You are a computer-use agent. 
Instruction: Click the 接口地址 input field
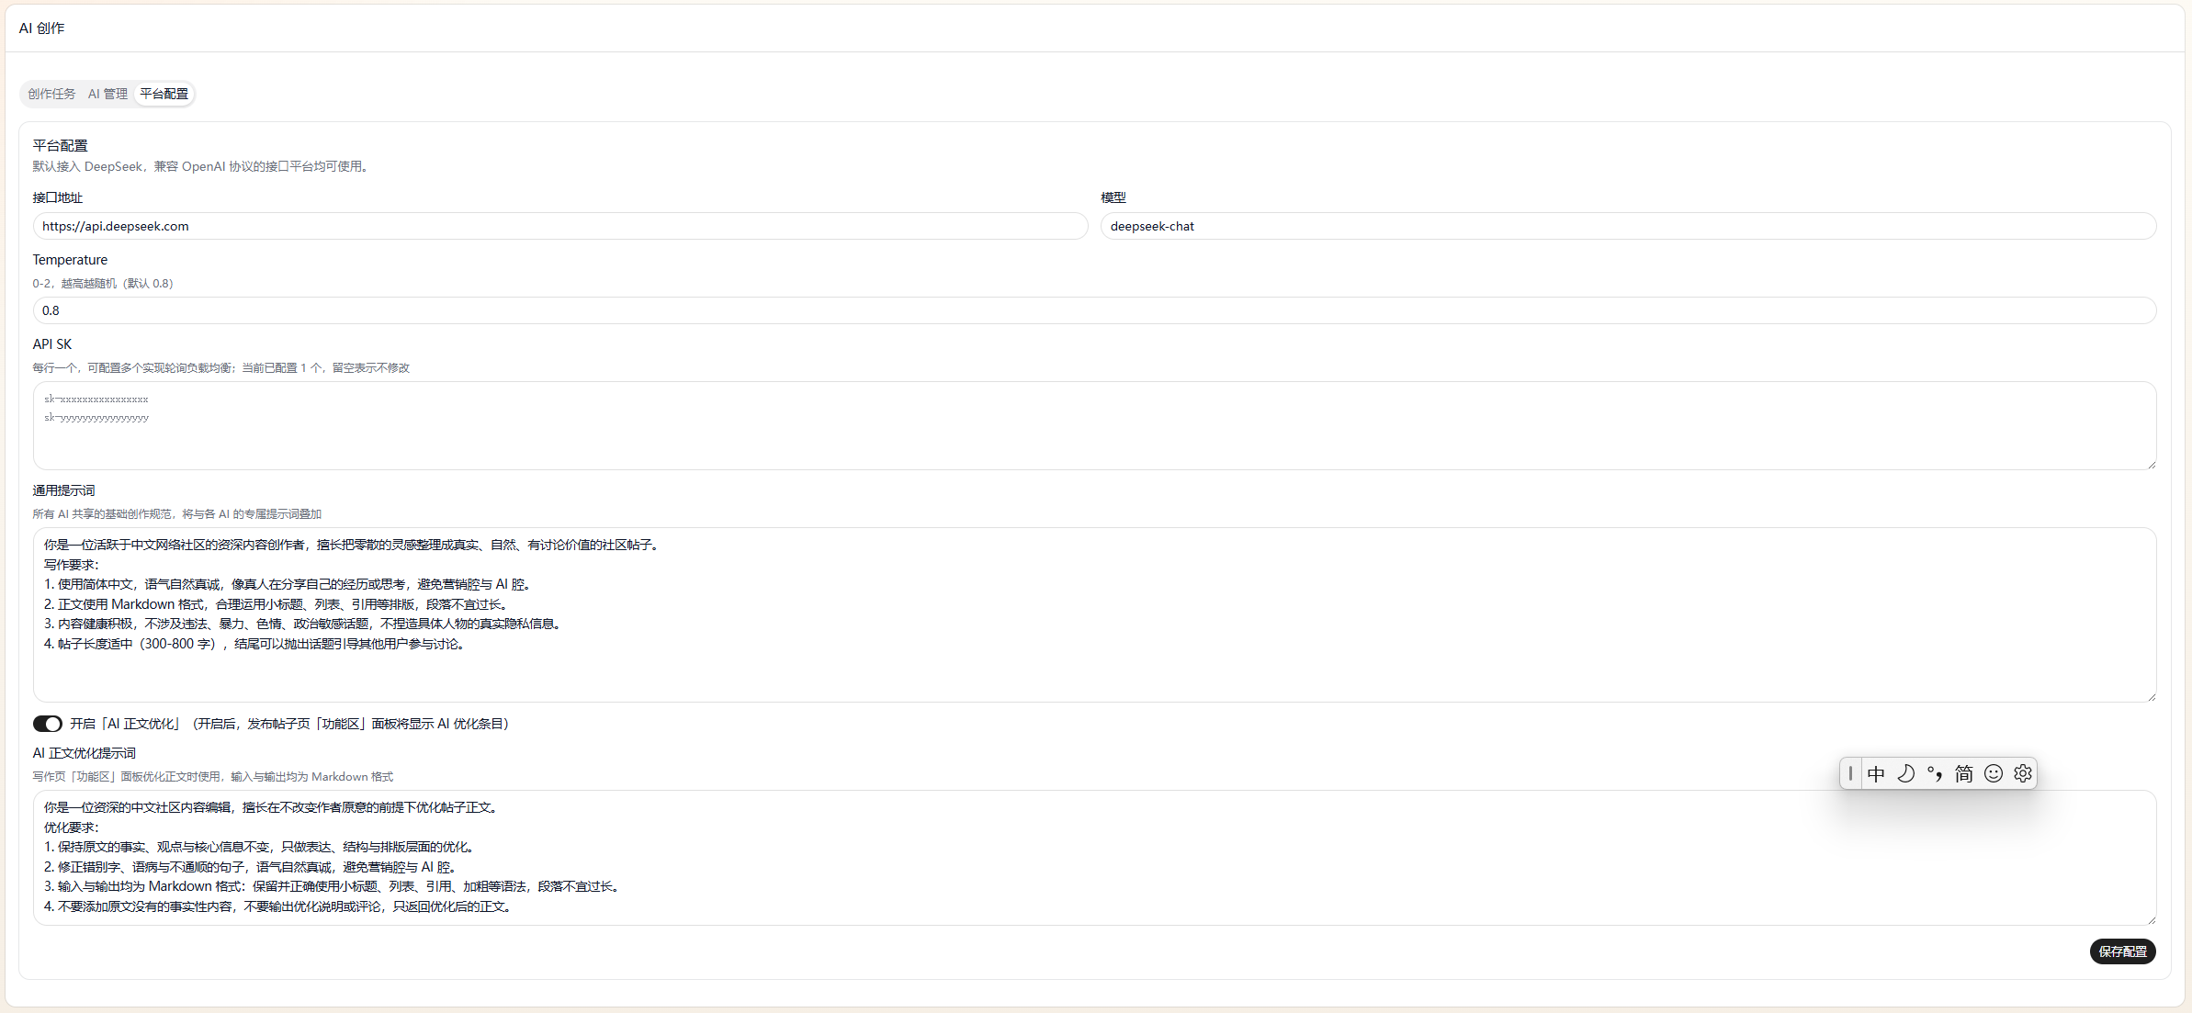(x=560, y=226)
